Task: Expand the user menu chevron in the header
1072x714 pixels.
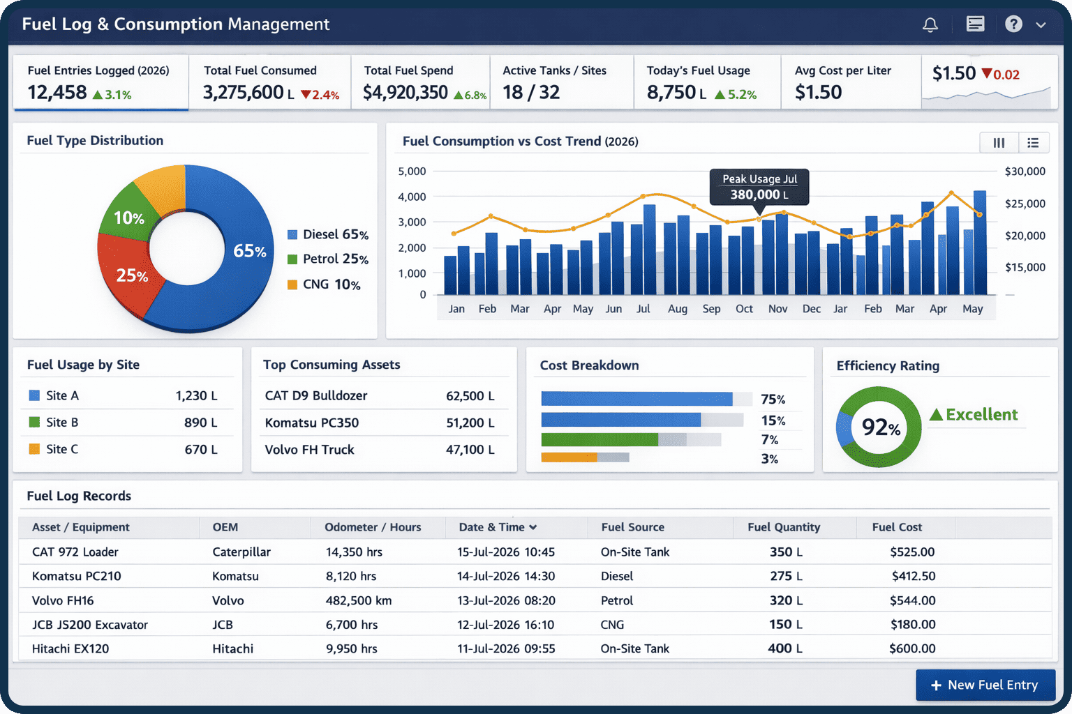Action: point(1041,24)
